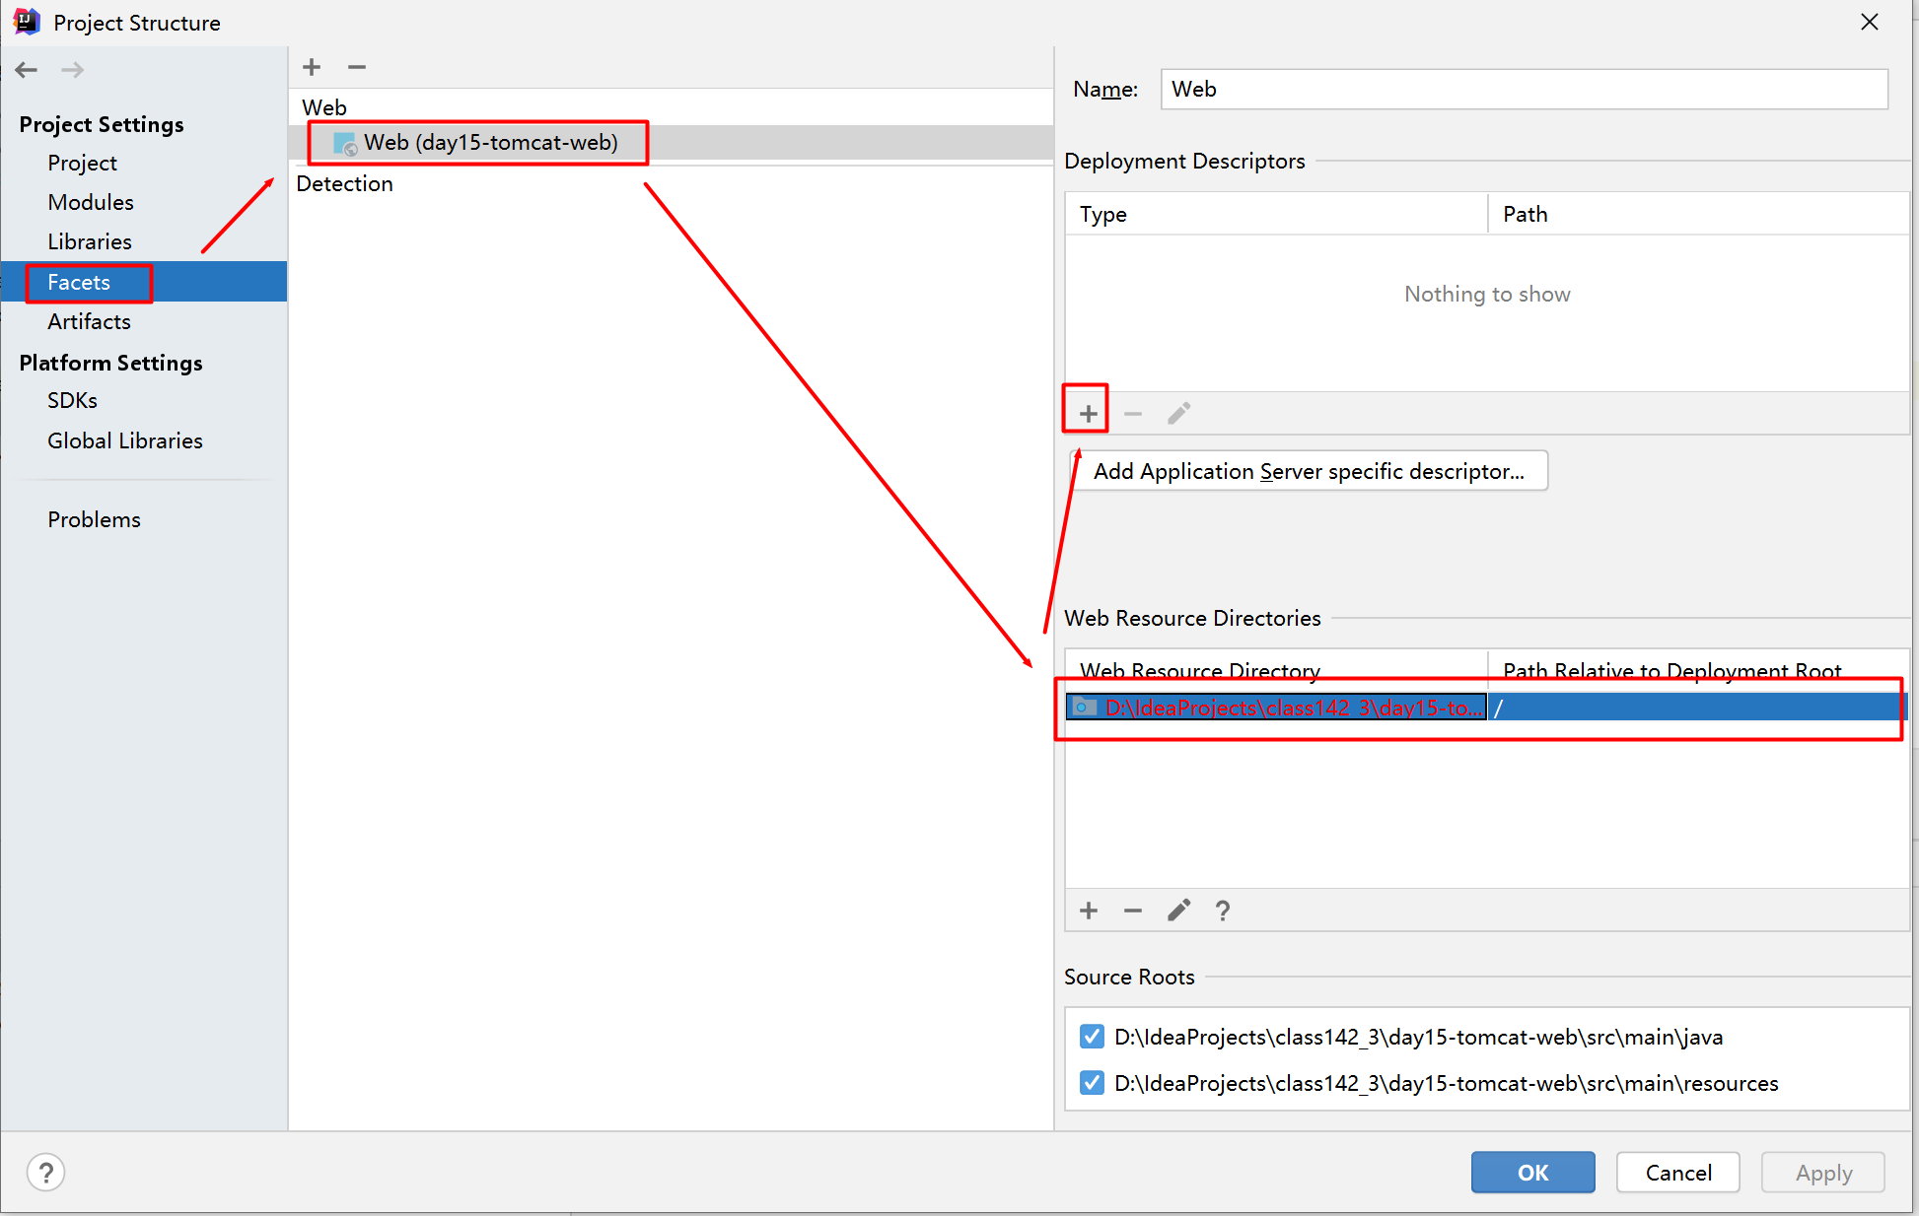Click the bottom-left help button
Screen dimensions: 1919x1216
tap(45, 1173)
